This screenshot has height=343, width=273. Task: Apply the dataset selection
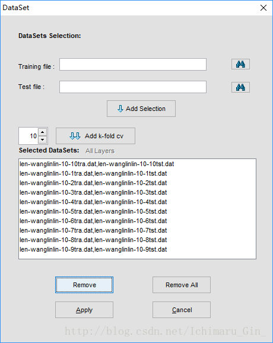coord(84,310)
